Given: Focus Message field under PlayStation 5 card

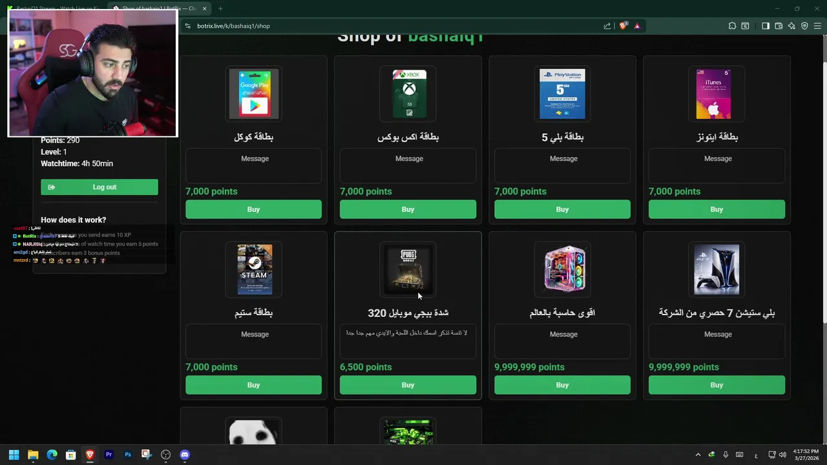Looking at the screenshot, I should [x=562, y=165].
